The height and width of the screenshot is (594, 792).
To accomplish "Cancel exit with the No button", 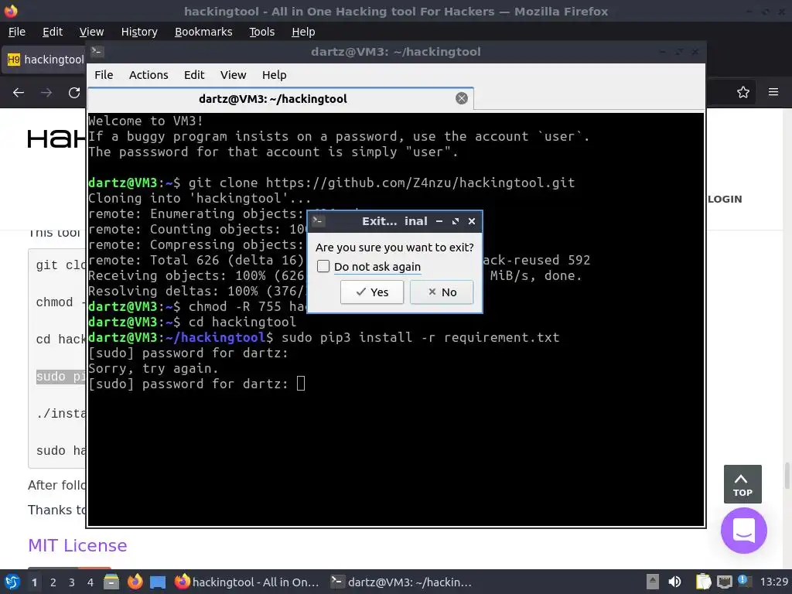I will pos(442,292).
